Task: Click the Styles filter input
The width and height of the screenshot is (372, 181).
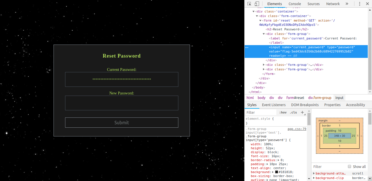Action: 261,112
